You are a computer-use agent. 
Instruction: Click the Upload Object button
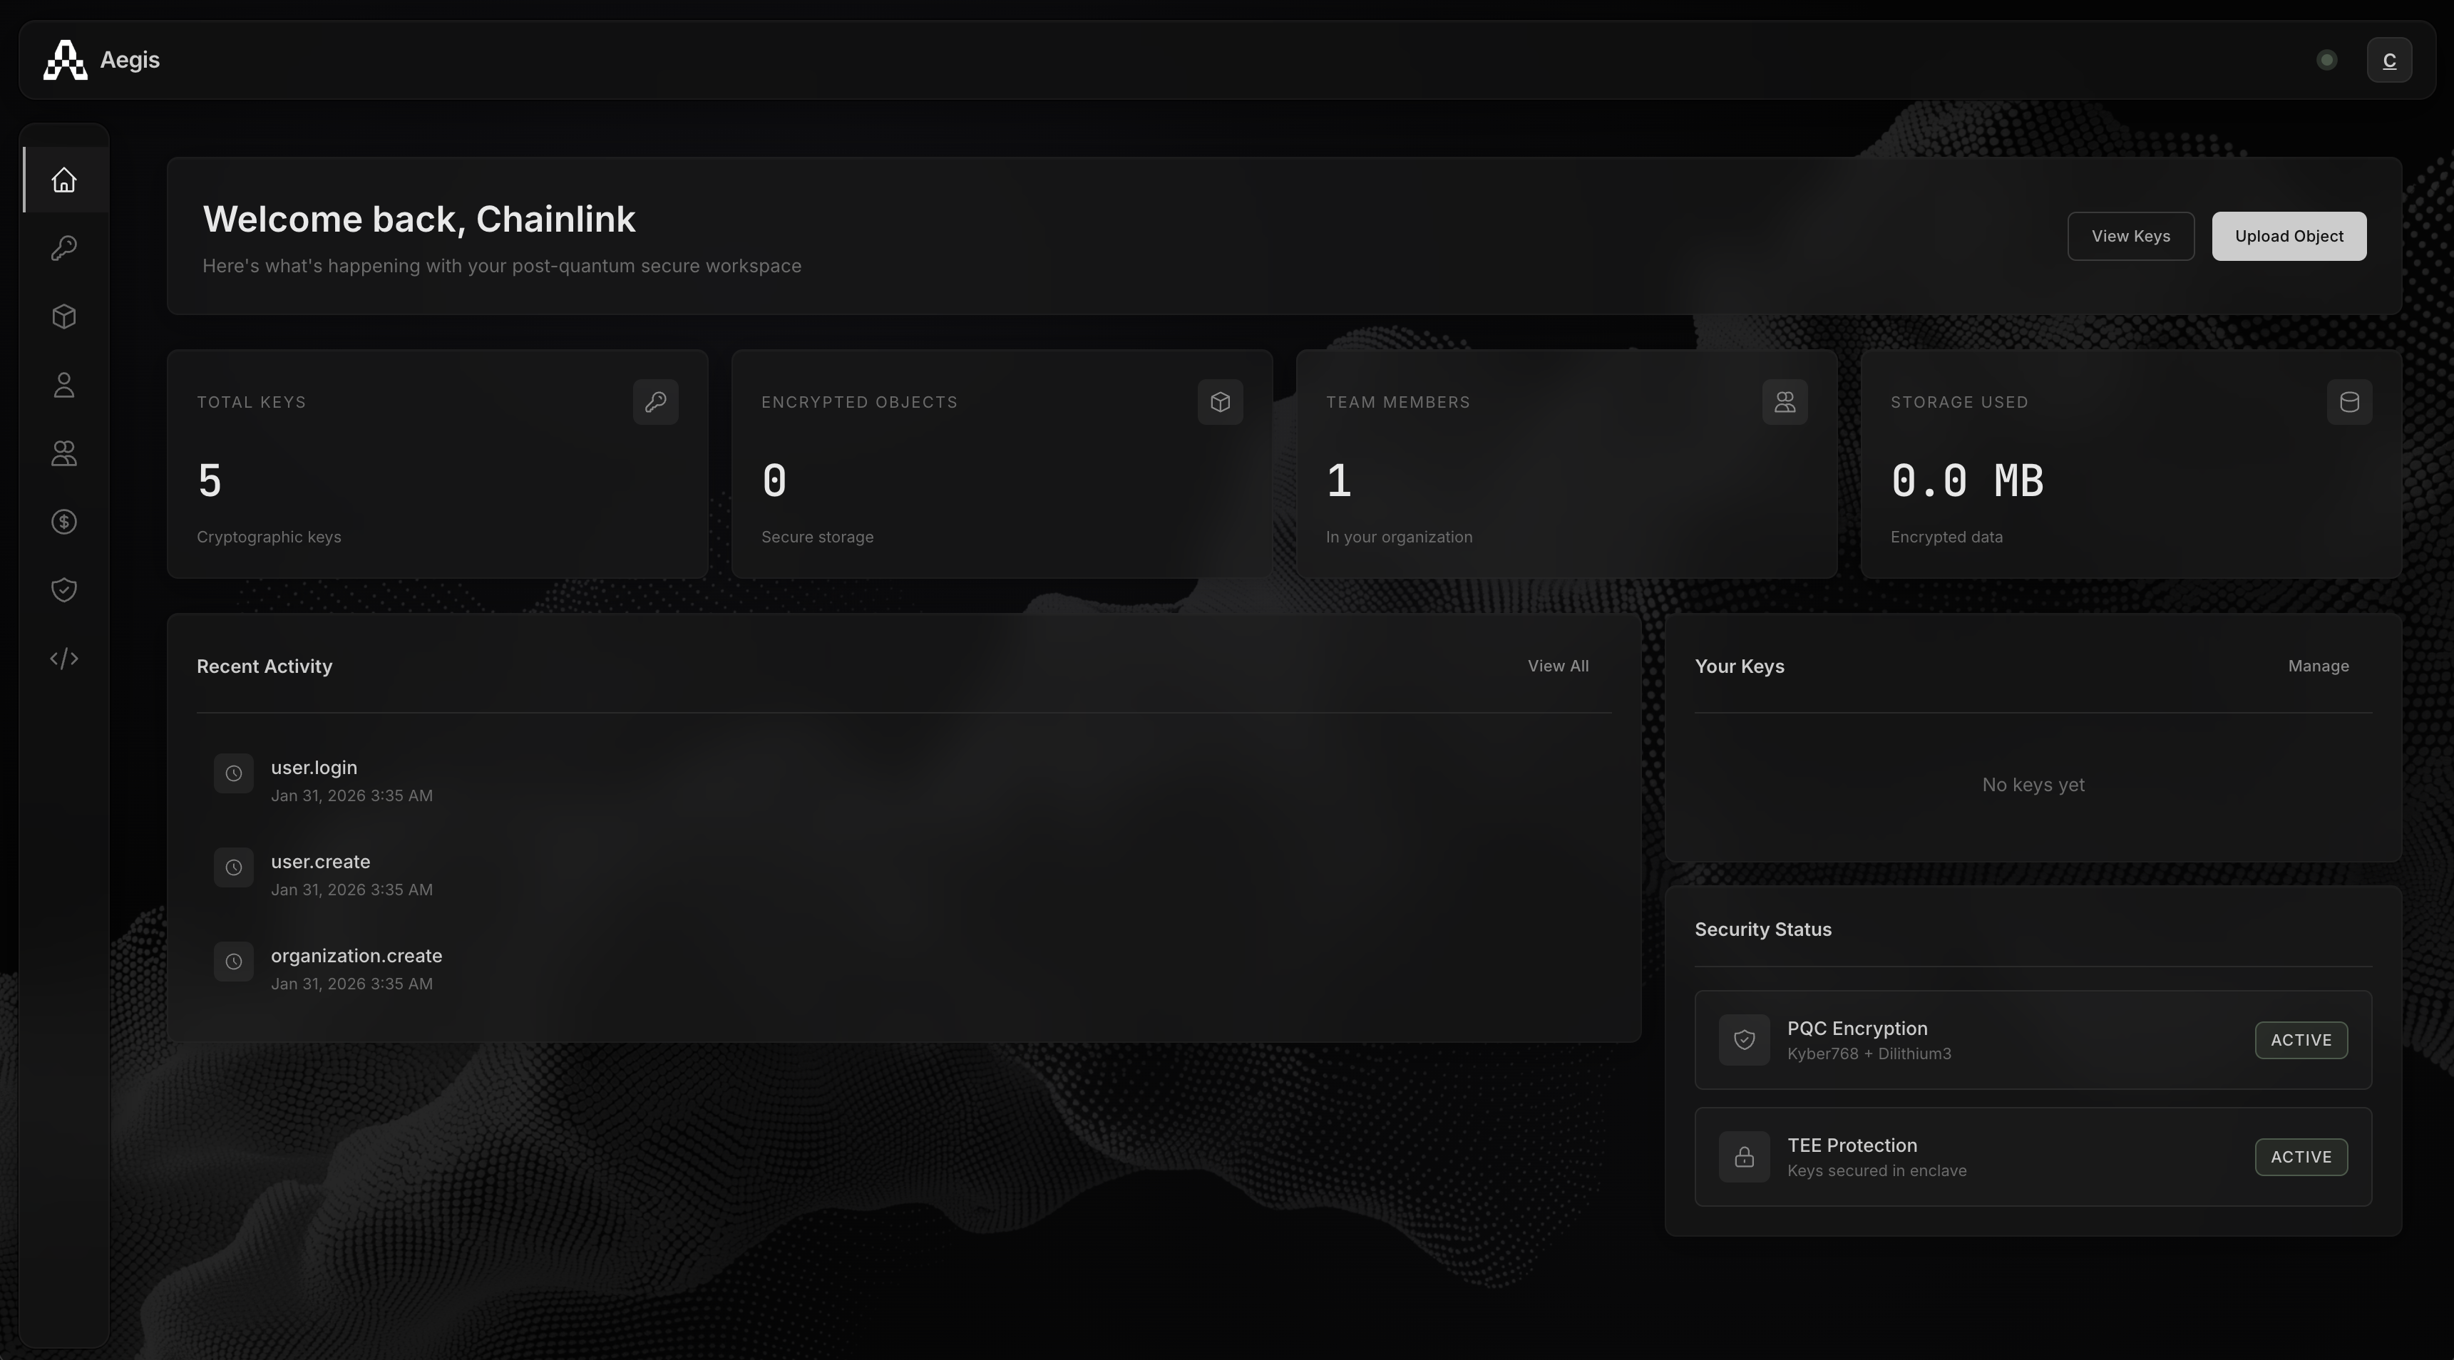(2289, 235)
